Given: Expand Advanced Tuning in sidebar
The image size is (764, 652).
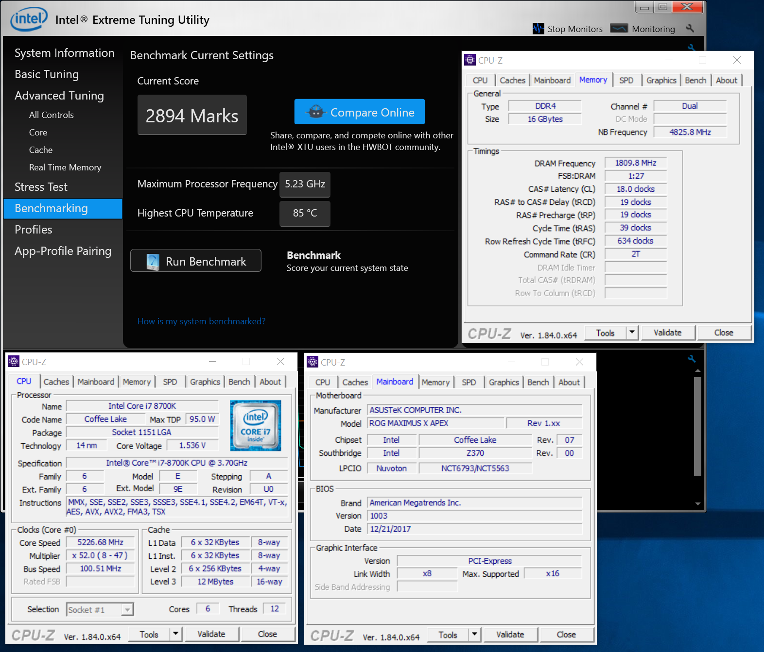Looking at the screenshot, I should point(59,96).
